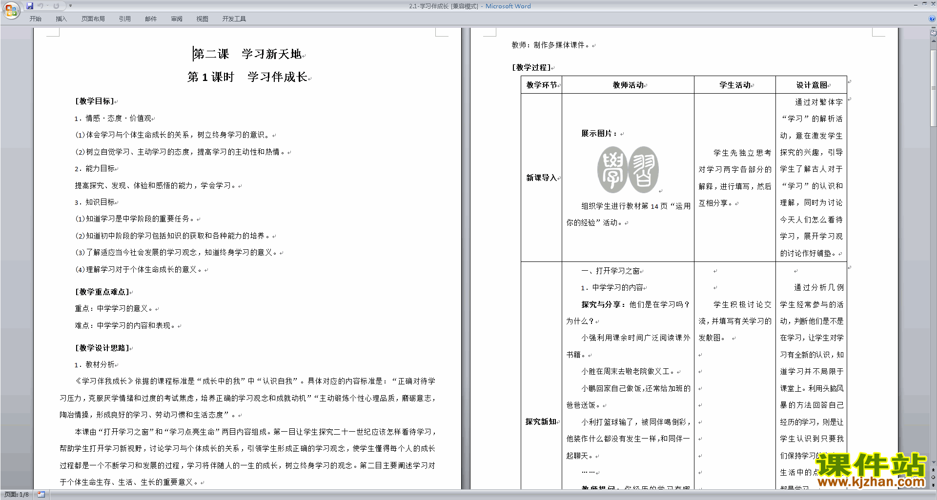Click the vertical scrollbar down arrow
This screenshot has width=937, height=500.
tap(934, 462)
